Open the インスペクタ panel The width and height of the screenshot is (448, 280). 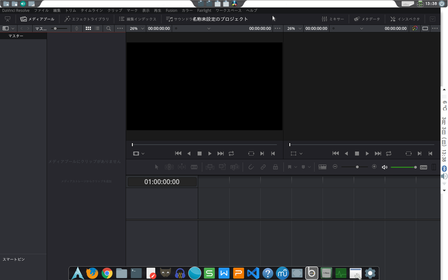(405, 19)
